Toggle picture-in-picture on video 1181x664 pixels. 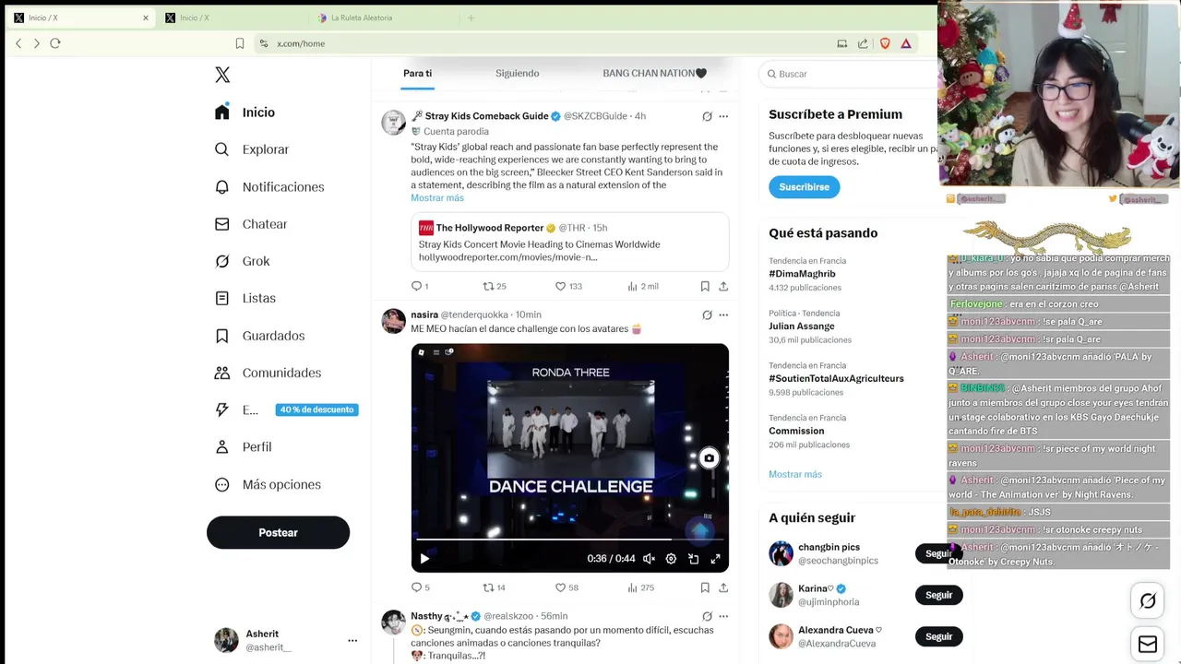pos(693,559)
